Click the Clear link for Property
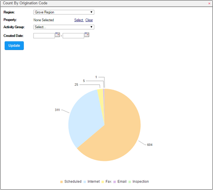The width and height of the screenshot is (213, 190). coord(89,20)
